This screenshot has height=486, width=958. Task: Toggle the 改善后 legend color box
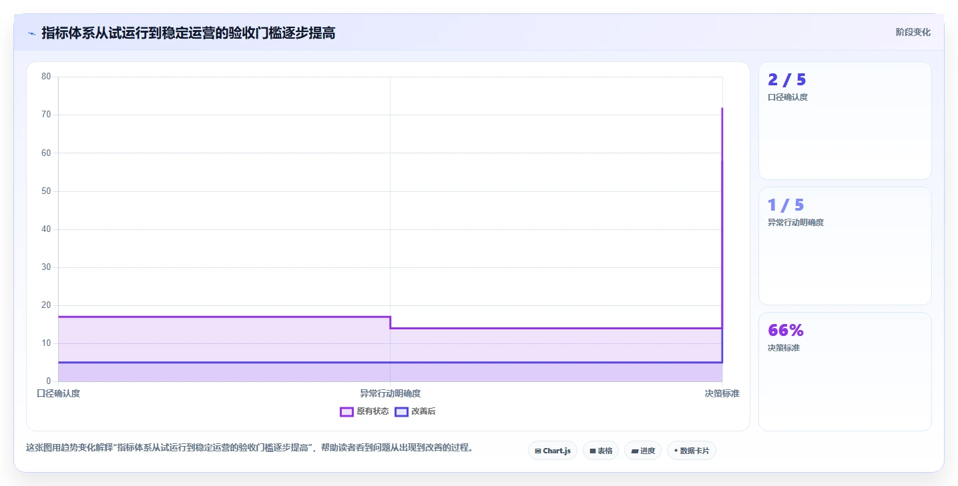[401, 411]
